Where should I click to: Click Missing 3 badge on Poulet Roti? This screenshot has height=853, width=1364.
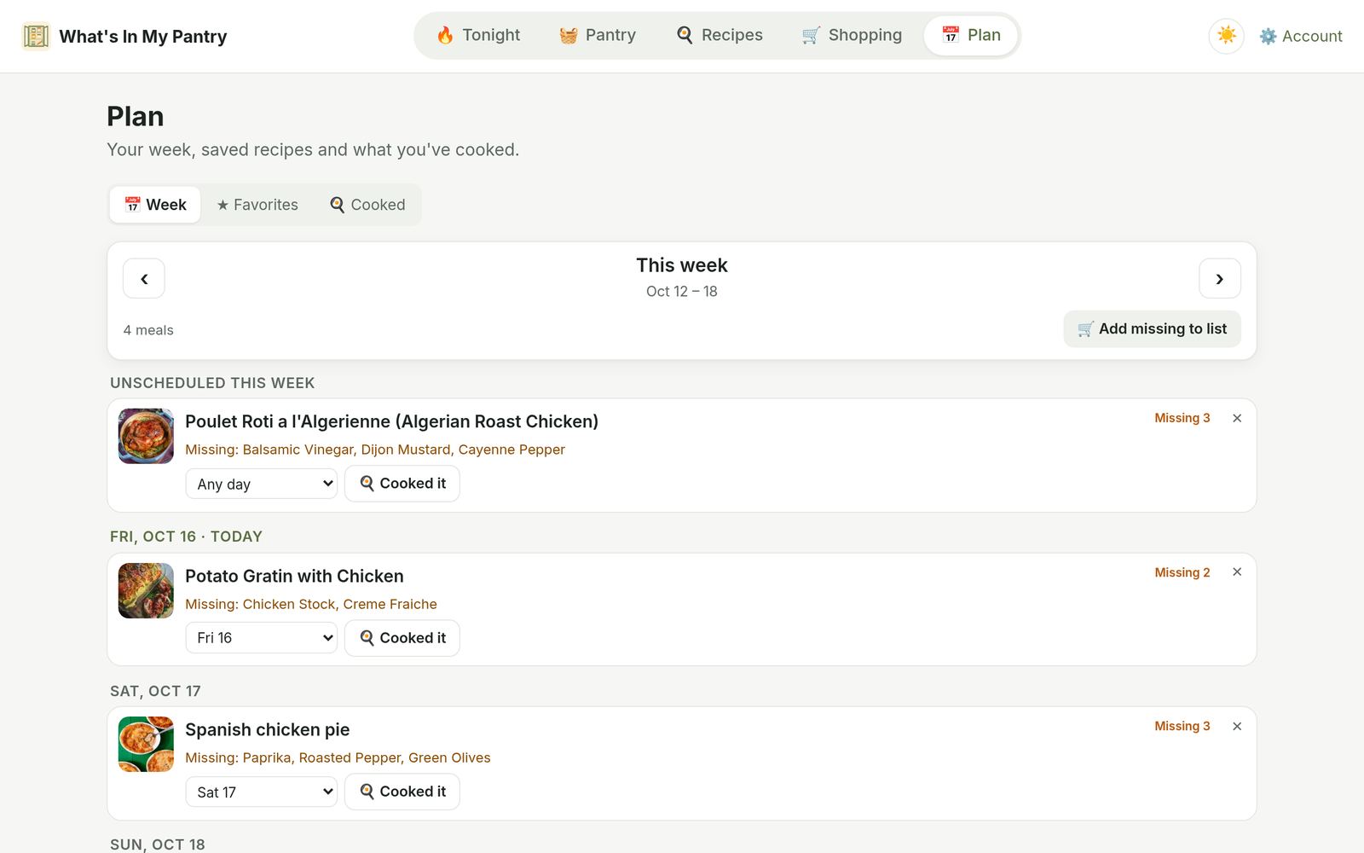point(1182,418)
